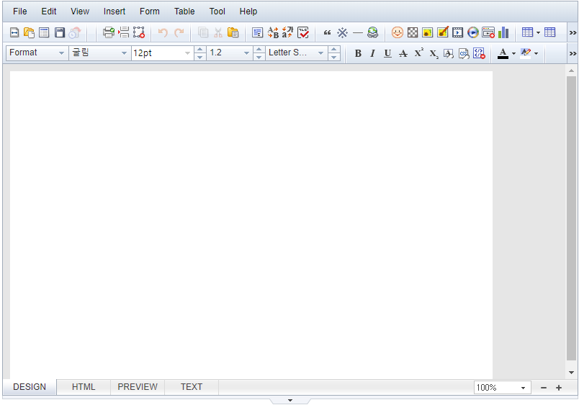
Task: Click the text box form icon
Action: coord(257,33)
